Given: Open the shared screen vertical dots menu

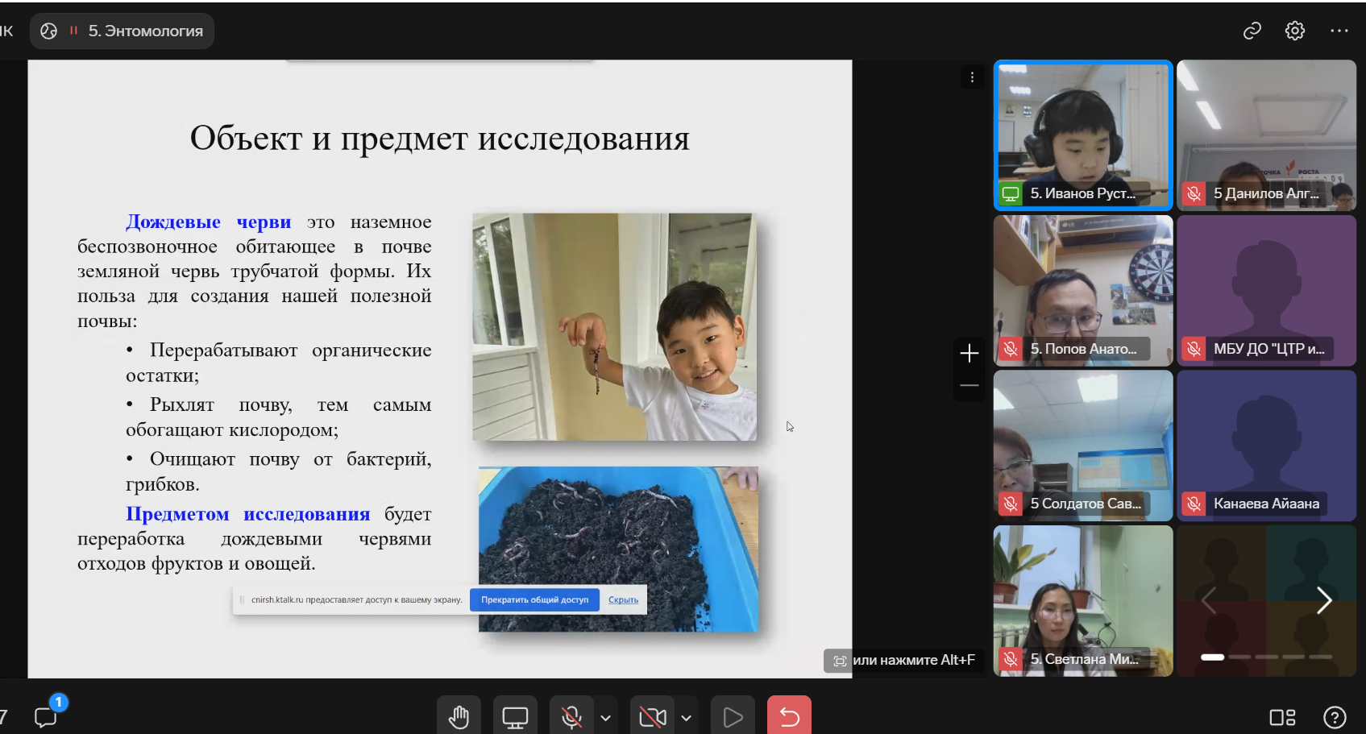Looking at the screenshot, I should tap(972, 77).
